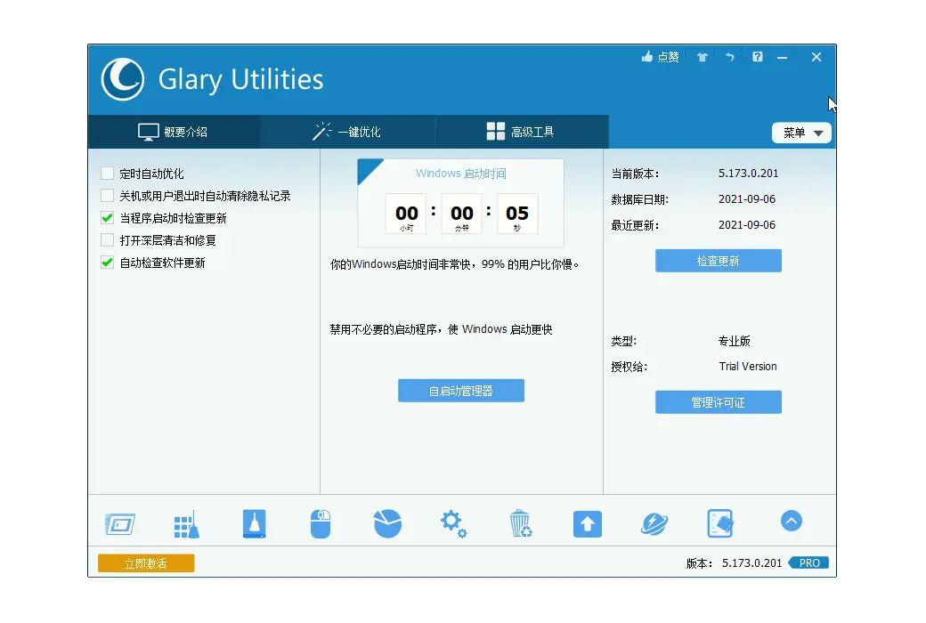Screen dimensions: 926x623
Task: Minimize the Glary Utilities window
Action: [x=783, y=57]
